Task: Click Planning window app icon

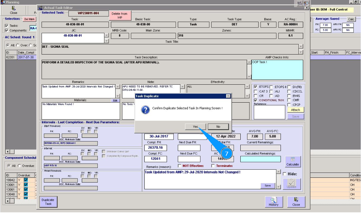Action: (x=3, y=2)
